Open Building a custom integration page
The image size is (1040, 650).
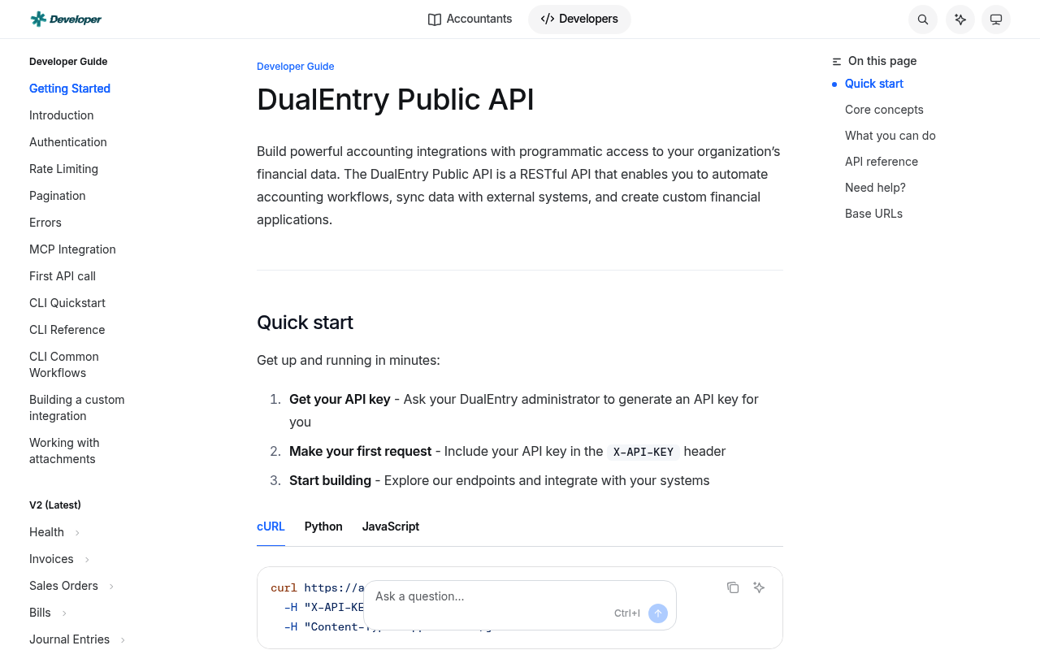click(77, 408)
